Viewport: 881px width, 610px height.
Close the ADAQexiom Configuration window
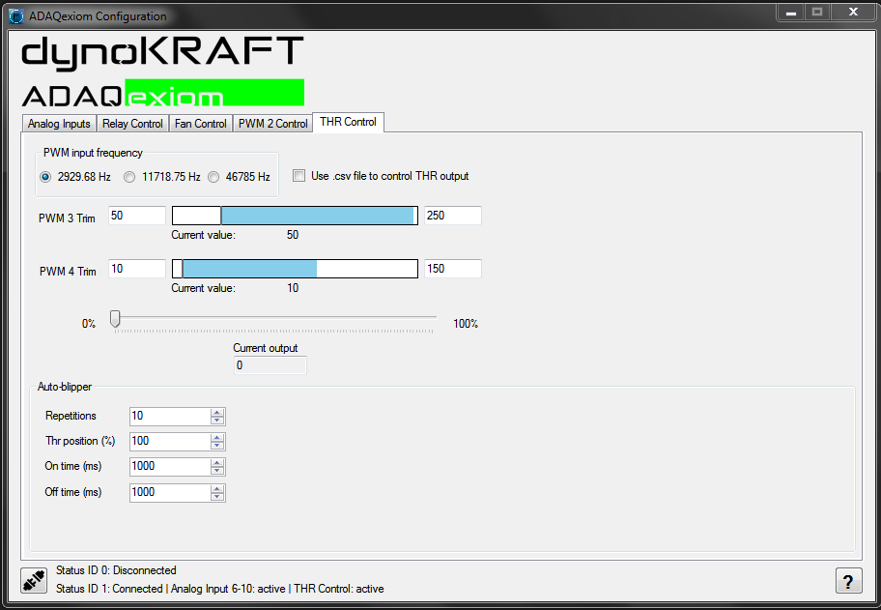pos(854,13)
